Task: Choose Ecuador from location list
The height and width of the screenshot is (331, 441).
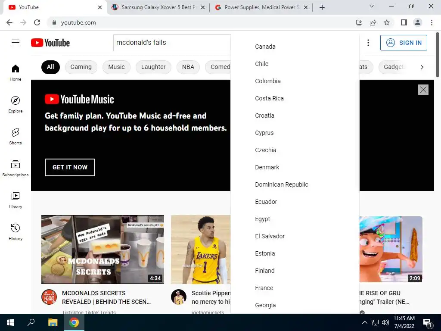Action: pos(295,202)
